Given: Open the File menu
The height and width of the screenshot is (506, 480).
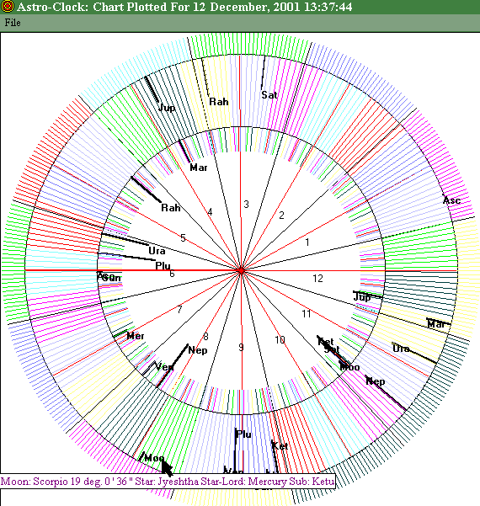Looking at the screenshot, I should pos(13,23).
